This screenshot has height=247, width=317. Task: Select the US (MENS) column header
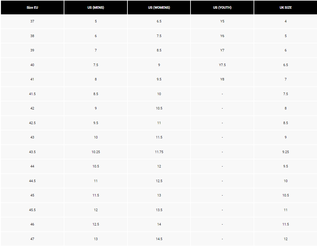pos(96,7)
